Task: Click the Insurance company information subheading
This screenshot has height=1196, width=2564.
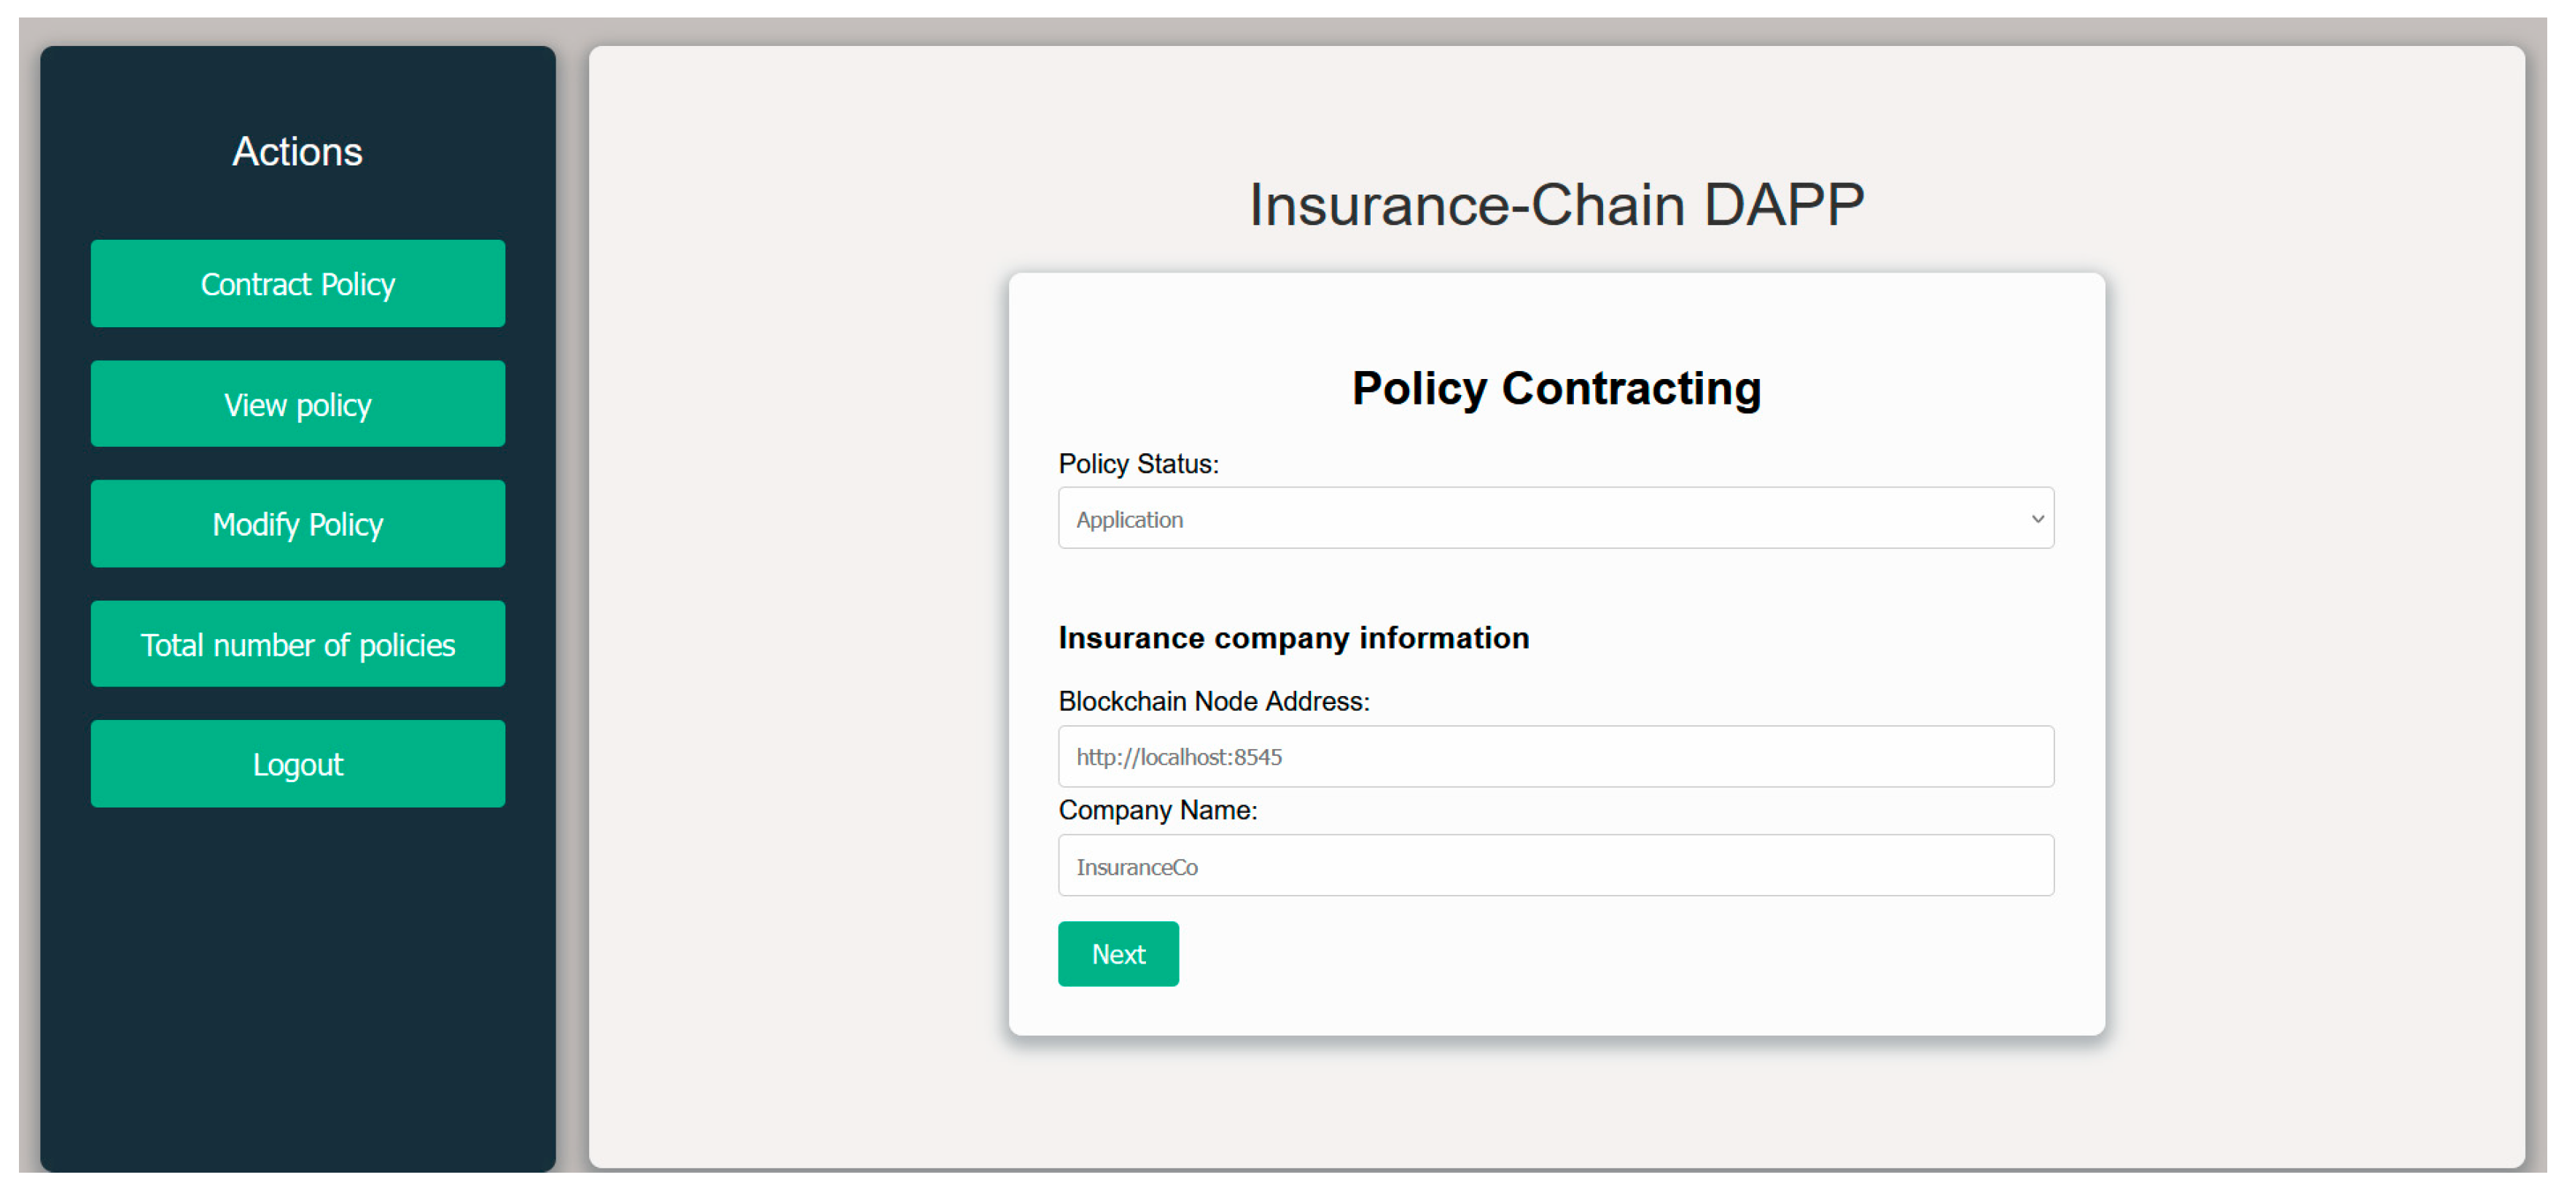Action: point(1293,638)
